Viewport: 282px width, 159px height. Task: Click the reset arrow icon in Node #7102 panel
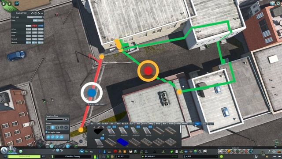32,13
